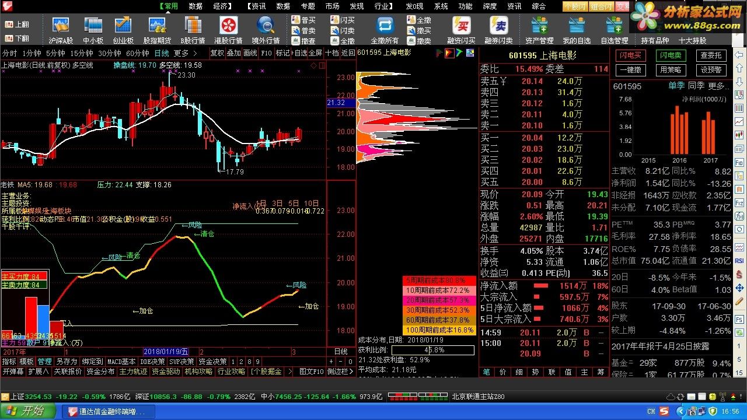Toggle 全屏 full screen chart
The height and width of the screenshot is (420, 747).
(x=315, y=52)
